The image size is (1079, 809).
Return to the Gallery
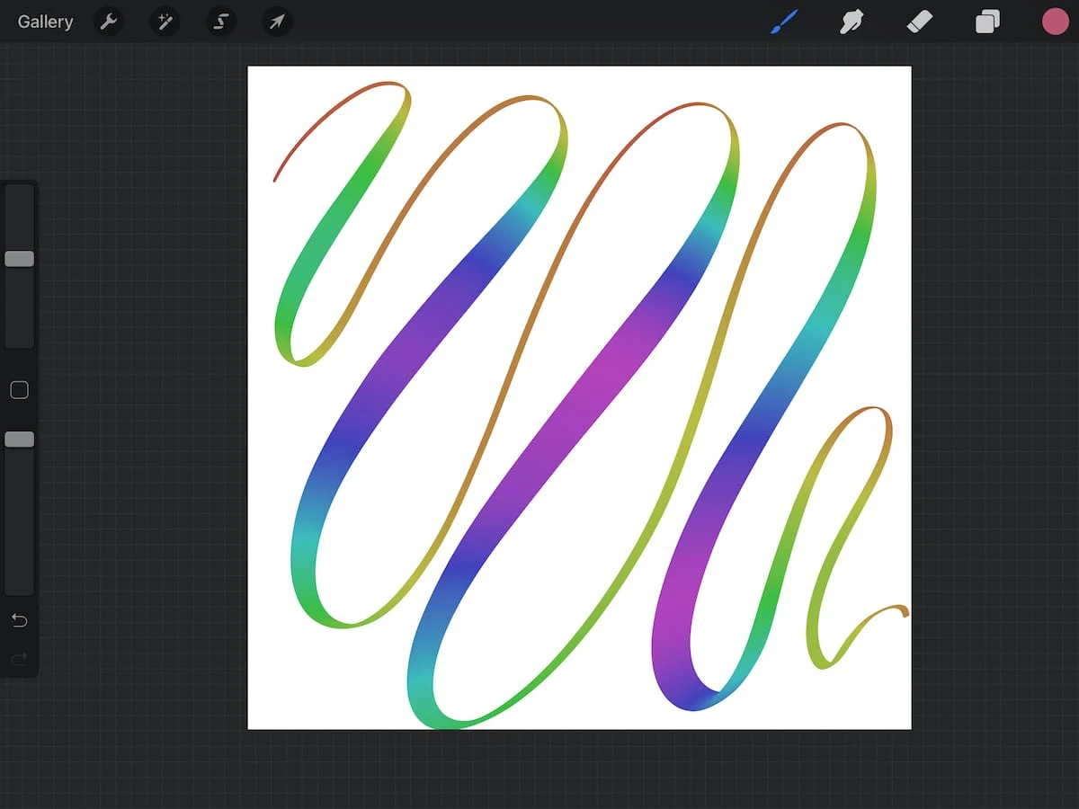45,22
